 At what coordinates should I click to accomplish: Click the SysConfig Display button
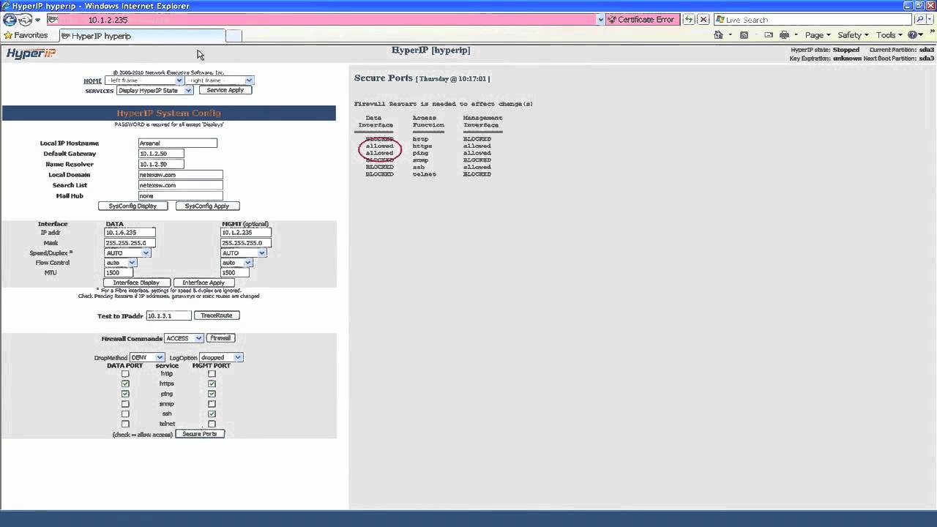[132, 206]
